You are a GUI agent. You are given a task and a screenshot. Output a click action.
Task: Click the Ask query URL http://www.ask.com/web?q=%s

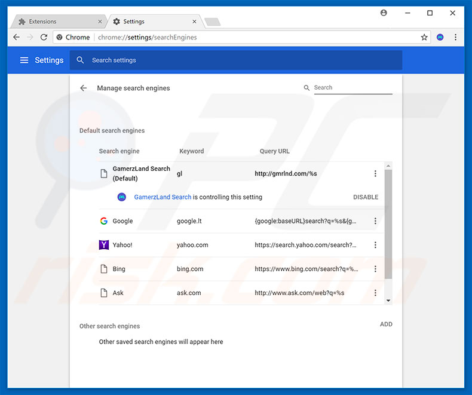point(299,293)
